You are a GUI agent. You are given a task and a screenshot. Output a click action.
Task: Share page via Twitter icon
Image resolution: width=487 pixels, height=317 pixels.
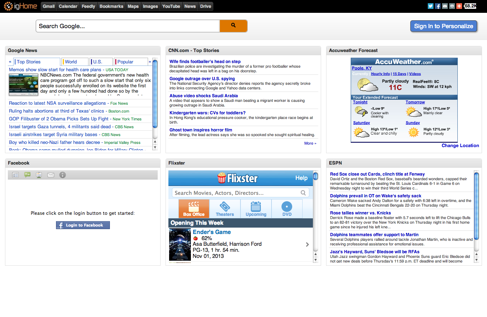430,6
